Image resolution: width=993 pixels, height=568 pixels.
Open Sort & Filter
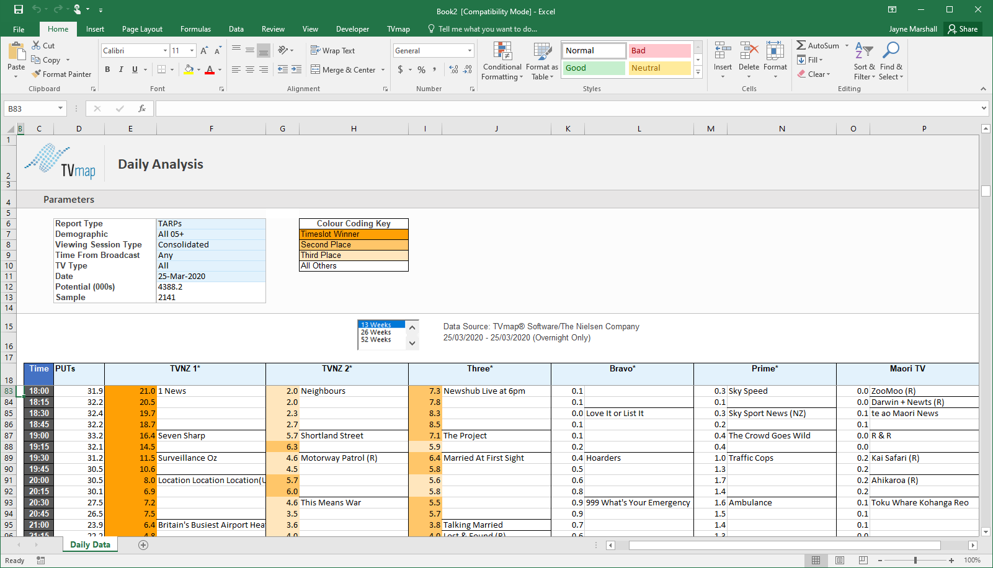pos(864,61)
